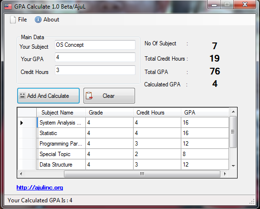Select the row header of the Statistic row
The image size is (260, 209).
[27, 133]
